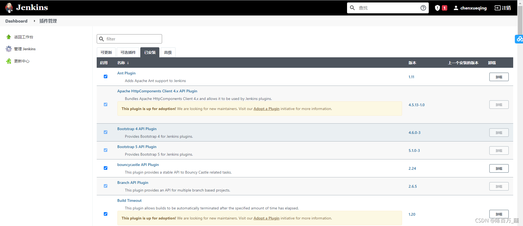Click uninstall for Apache HttpComponents Client plugin
Image resolution: width=523 pixels, height=226 pixels.
click(x=499, y=105)
